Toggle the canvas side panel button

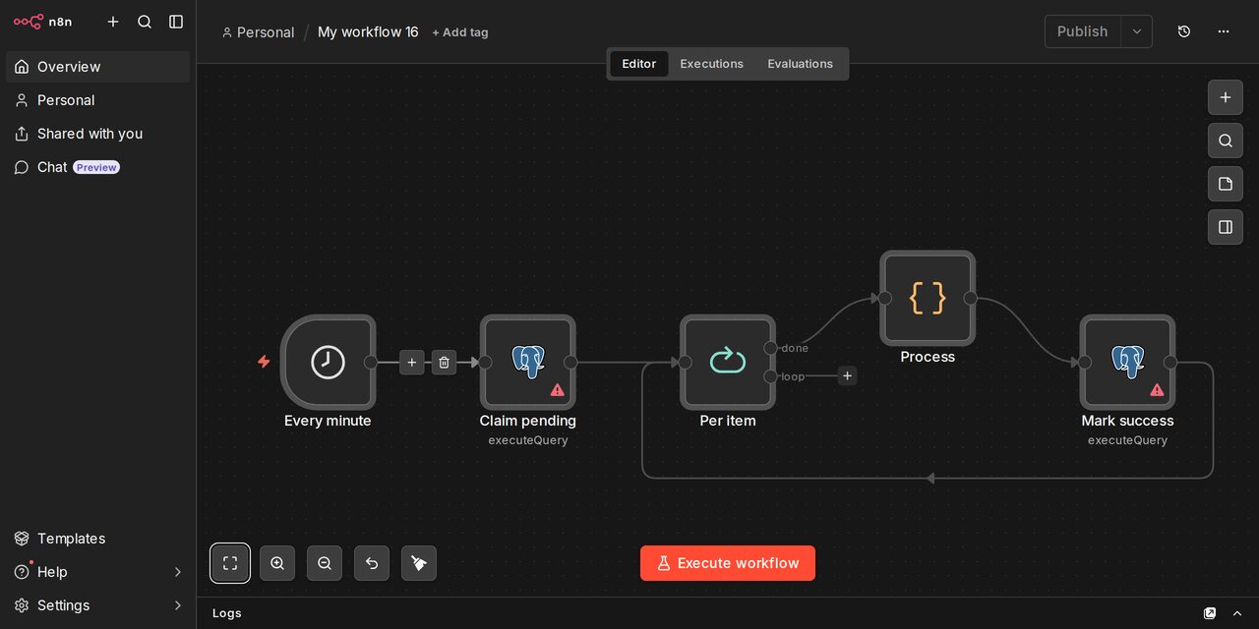click(x=1226, y=227)
